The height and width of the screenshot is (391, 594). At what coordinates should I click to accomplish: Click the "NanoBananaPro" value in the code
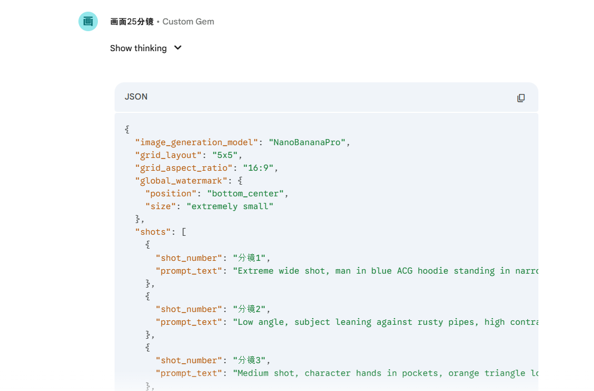[x=307, y=142]
